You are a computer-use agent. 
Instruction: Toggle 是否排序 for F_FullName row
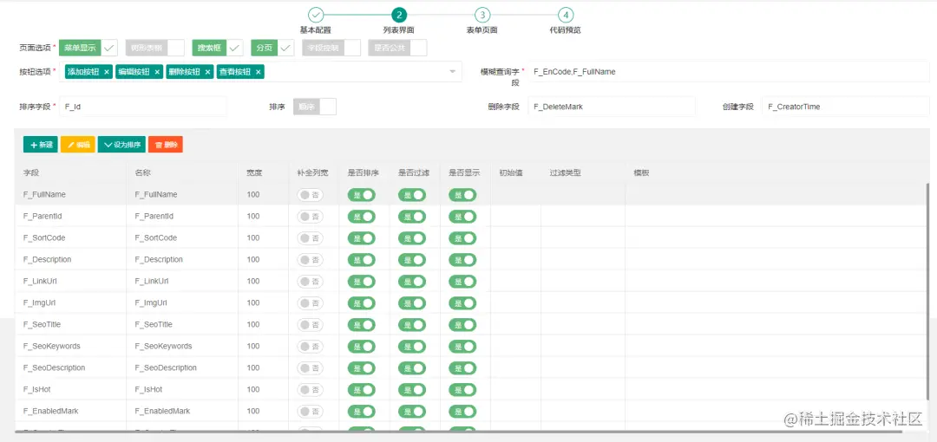tap(362, 195)
